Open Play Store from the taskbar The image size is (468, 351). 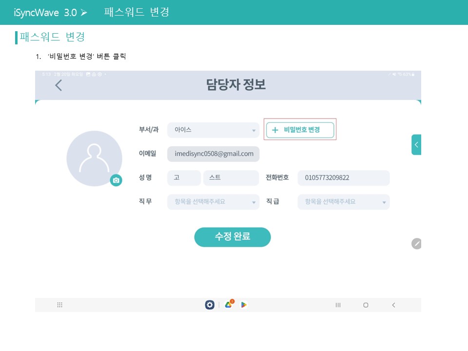[x=244, y=305]
